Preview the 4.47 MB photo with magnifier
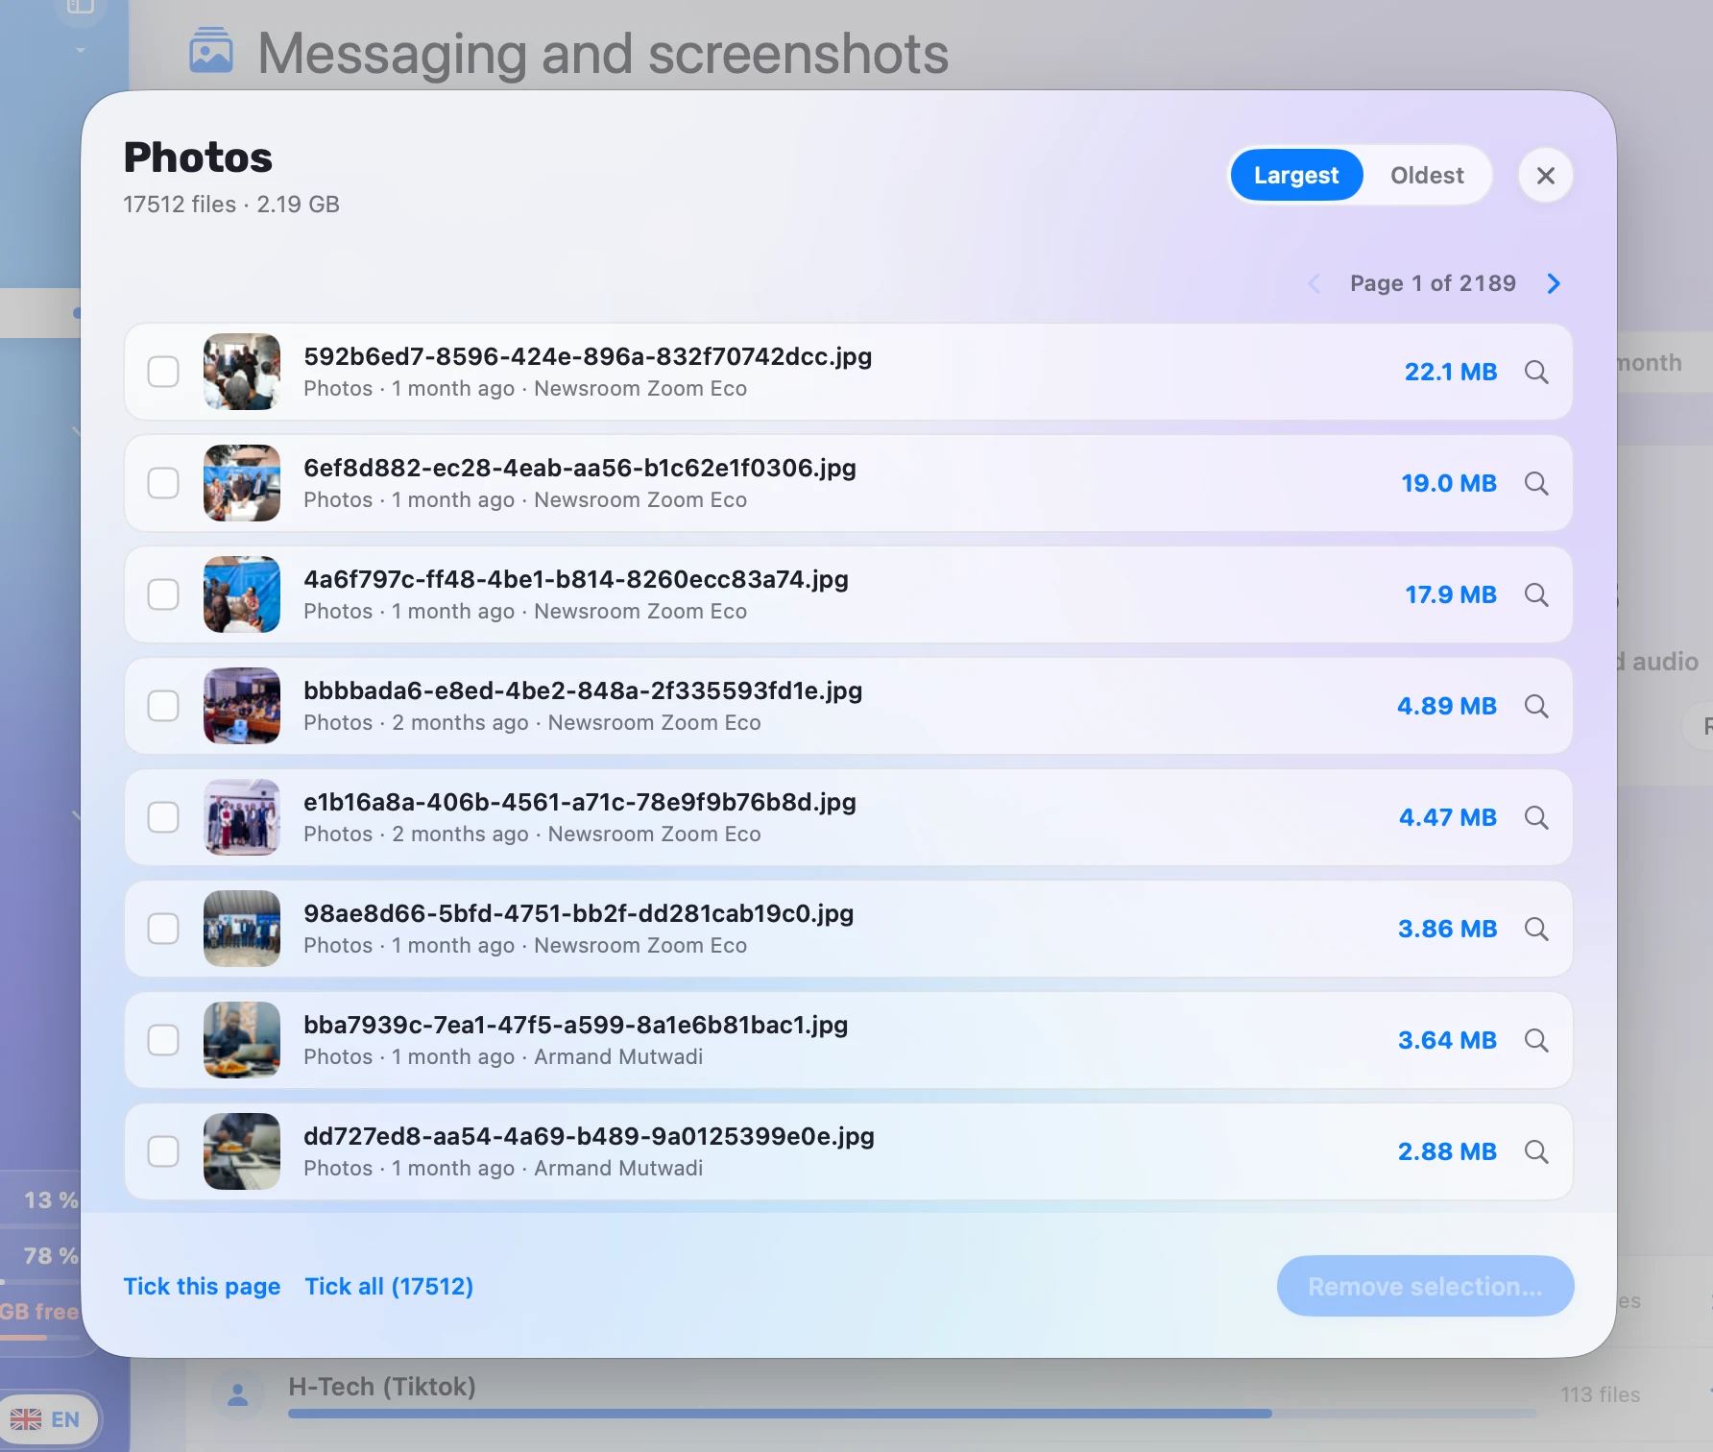Image resolution: width=1713 pixels, height=1452 pixels. tap(1536, 818)
